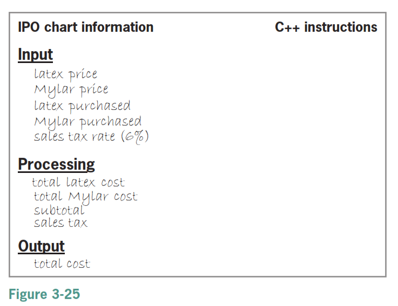This screenshot has width=398, height=306.
Task: Select the underlined Input heading
Action: (x=35, y=54)
